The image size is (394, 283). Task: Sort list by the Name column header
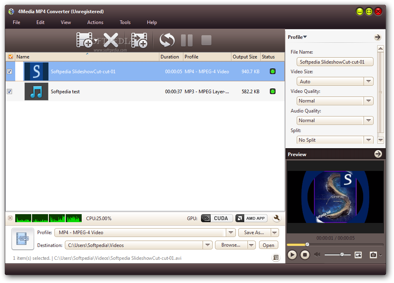87,57
